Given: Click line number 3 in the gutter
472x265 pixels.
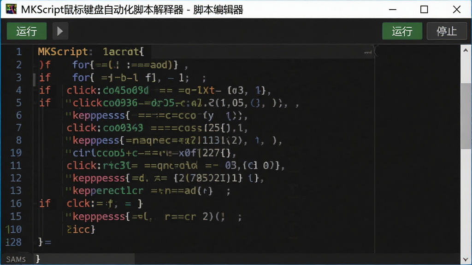Looking at the screenshot, I should pyautogui.click(x=19, y=77).
